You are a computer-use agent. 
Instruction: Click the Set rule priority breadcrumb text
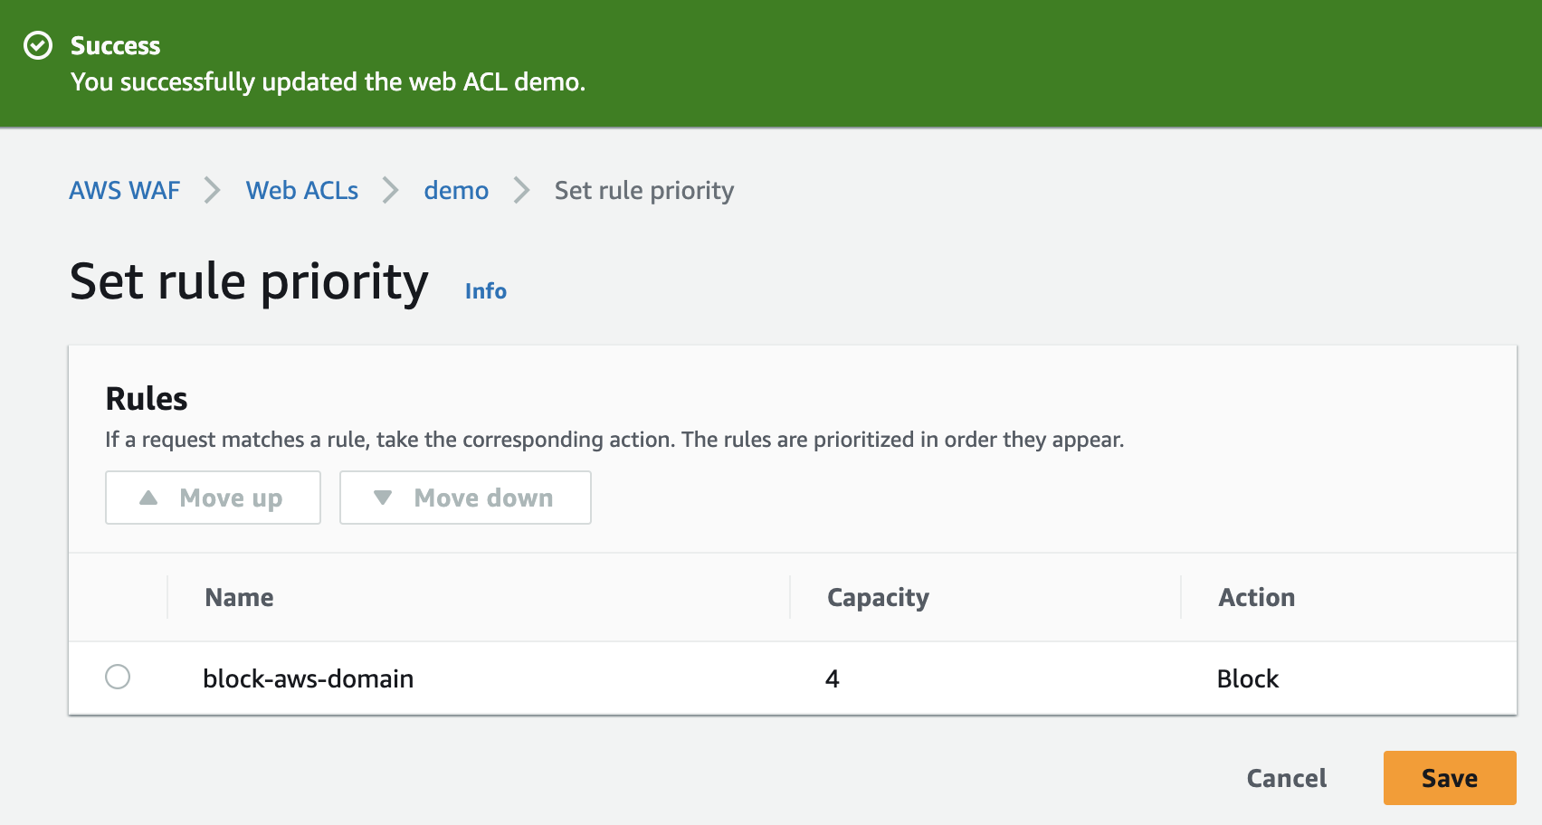(x=644, y=190)
